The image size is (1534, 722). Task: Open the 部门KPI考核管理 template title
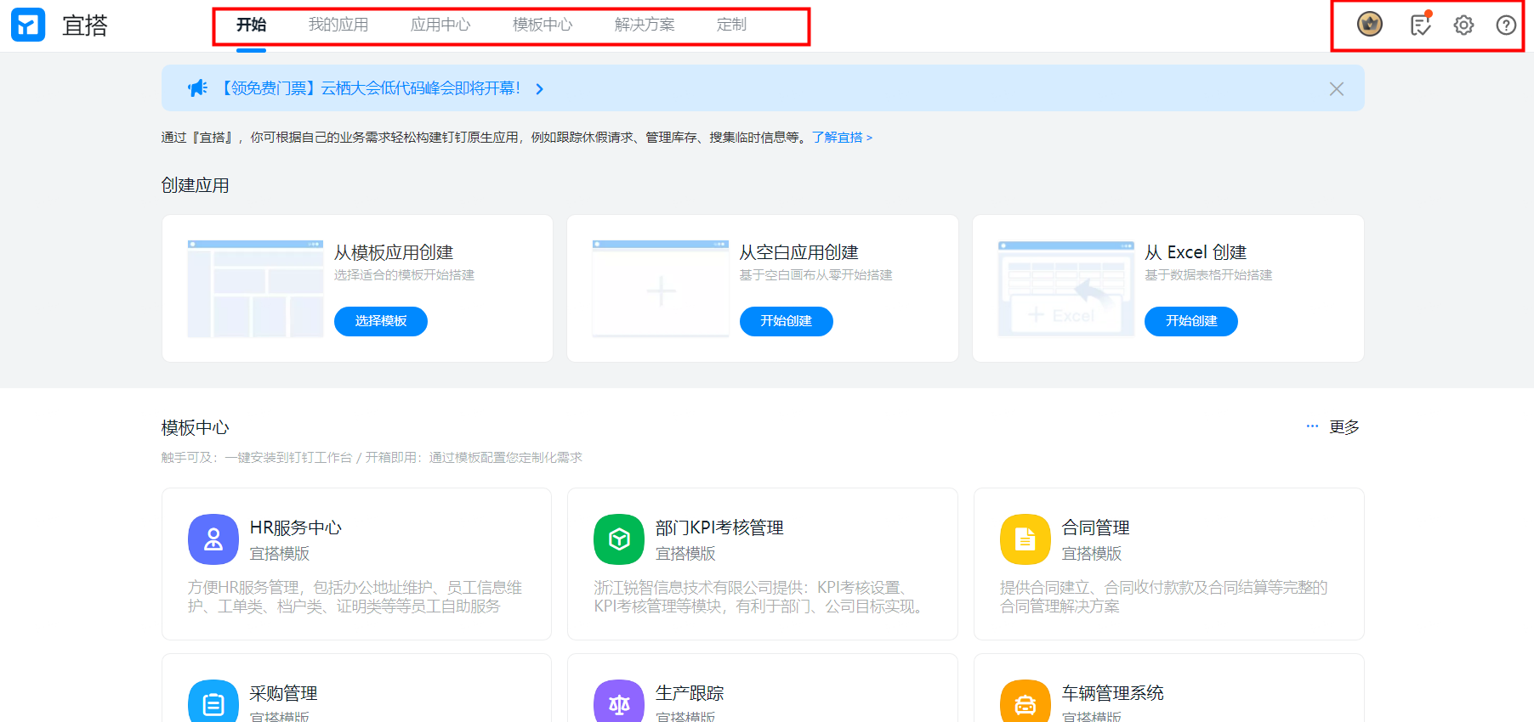click(x=719, y=527)
